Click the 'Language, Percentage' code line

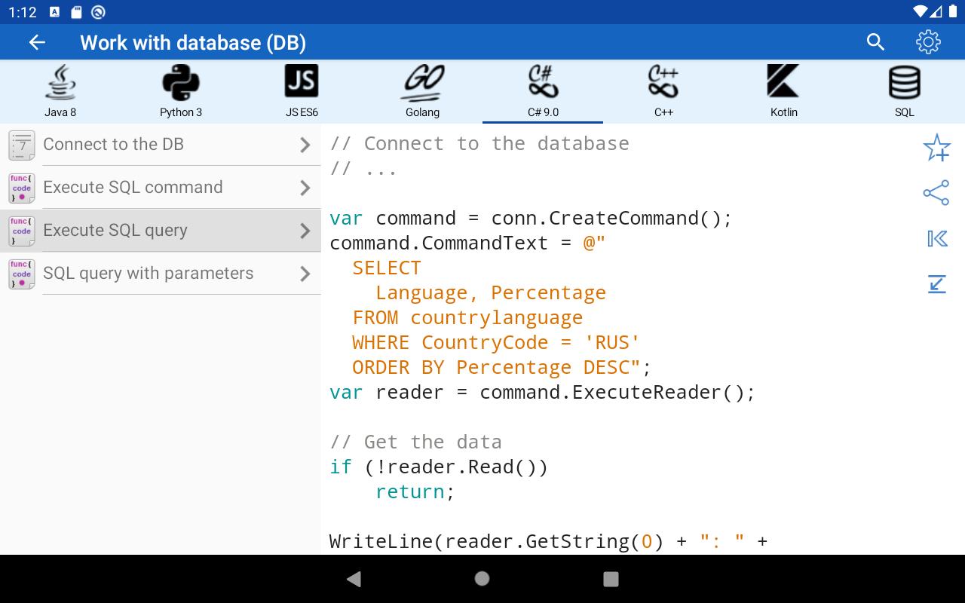click(x=491, y=292)
